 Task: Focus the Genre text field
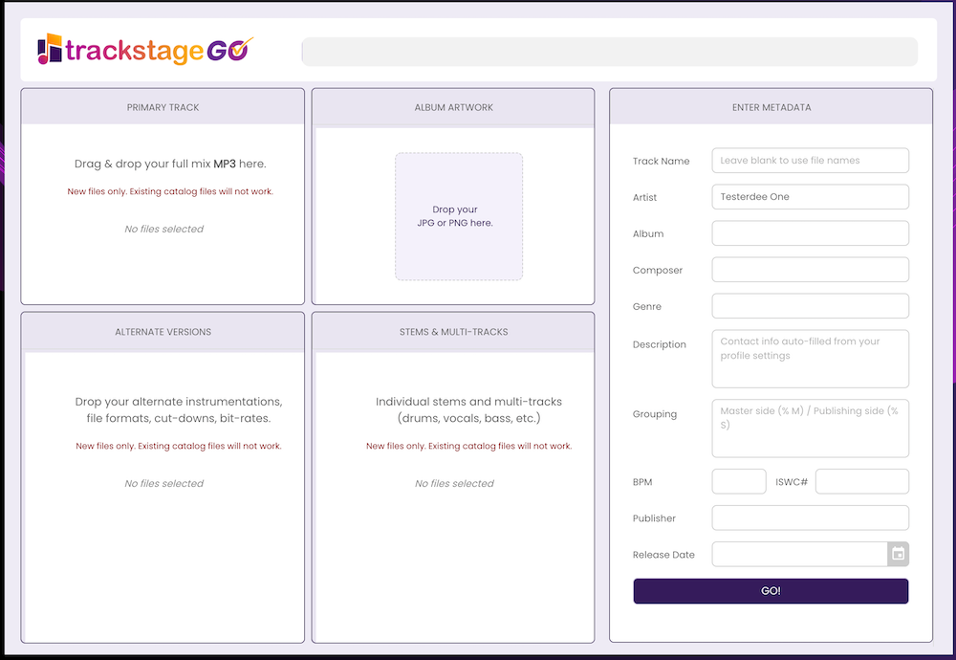811,306
